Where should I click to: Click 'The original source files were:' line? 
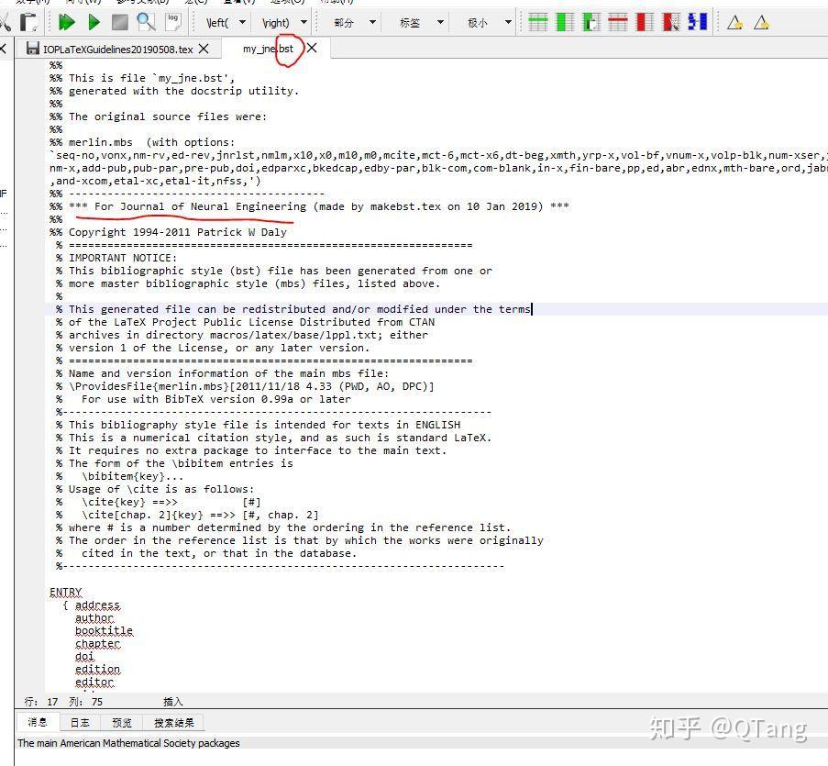coord(158,117)
